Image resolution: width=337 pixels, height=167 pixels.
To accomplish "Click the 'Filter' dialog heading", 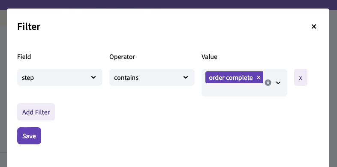I will click(29, 26).
